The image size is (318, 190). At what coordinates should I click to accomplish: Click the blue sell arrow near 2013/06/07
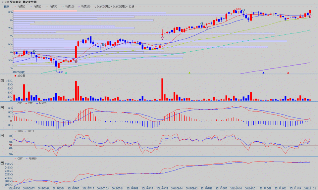[x=34, y=52]
